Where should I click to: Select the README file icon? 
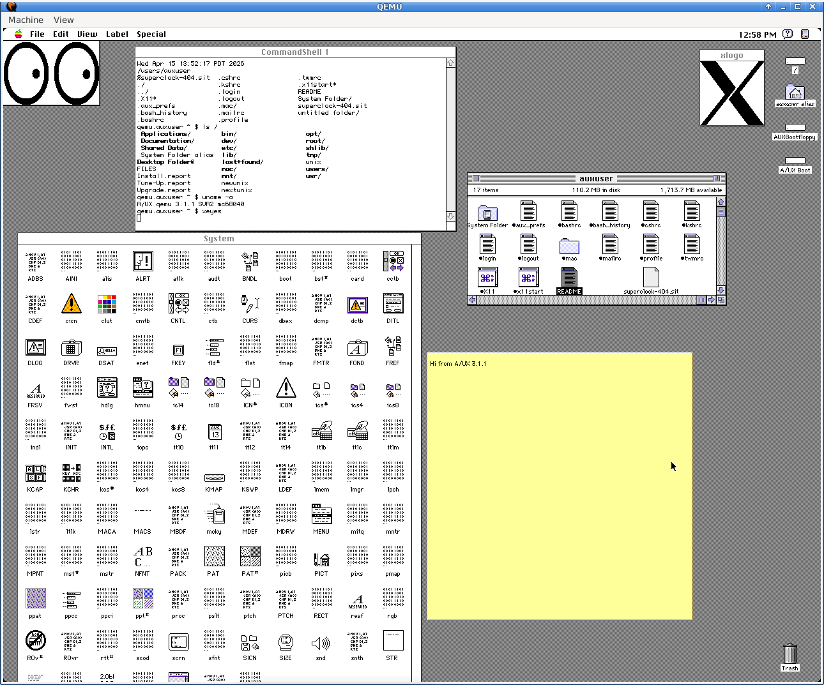point(569,278)
